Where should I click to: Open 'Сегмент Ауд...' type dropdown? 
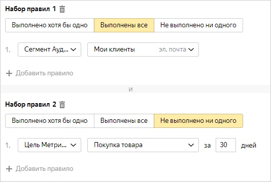pyautogui.click(x=49, y=50)
